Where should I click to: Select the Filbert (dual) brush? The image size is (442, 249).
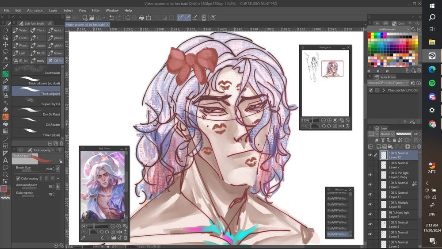[36, 133]
